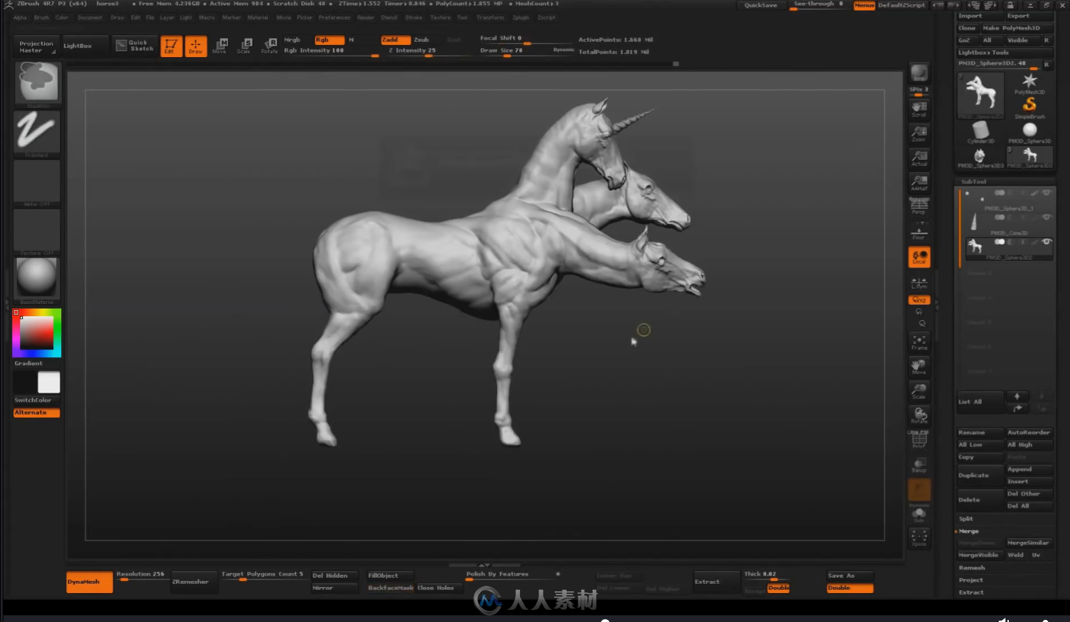Open the Preferences menu
This screenshot has height=622, width=1070.
[x=334, y=17]
